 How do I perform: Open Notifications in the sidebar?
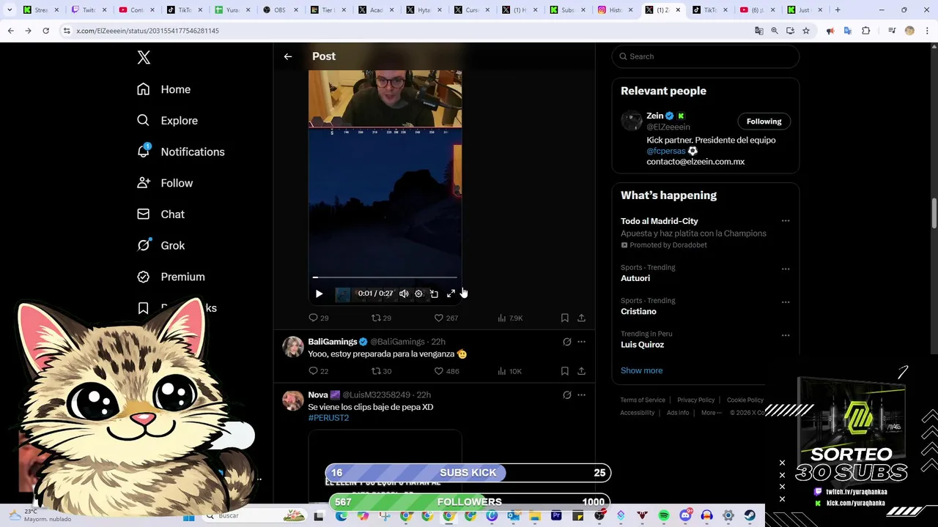(x=180, y=152)
